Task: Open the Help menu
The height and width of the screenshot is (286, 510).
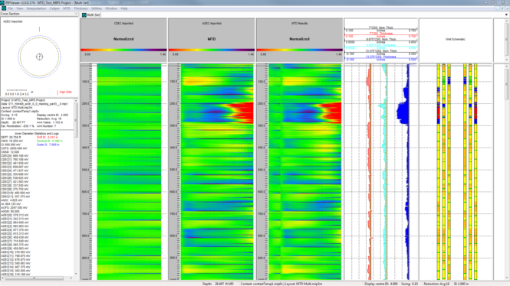Action: pyautogui.click(x=124, y=8)
